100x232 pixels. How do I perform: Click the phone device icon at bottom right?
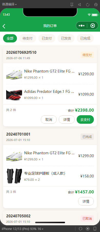95,229
